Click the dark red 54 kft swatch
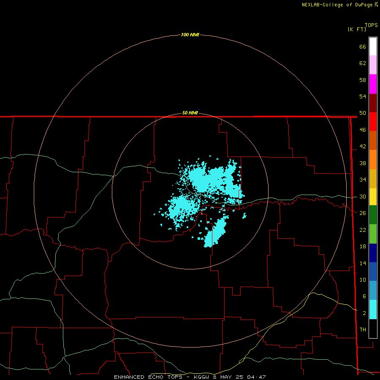This screenshot has width=380, height=380. click(373, 103)
